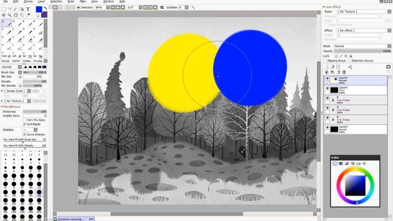Expand the G layer folder
This screenshot has width=393, height=221.
point(333,110)
